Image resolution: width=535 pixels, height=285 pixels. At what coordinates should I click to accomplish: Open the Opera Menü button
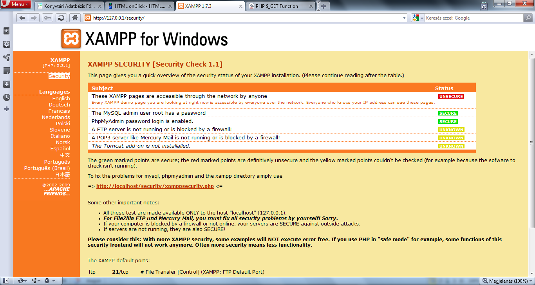16,4
